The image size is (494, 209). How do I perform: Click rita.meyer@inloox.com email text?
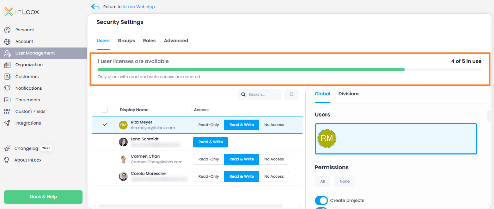(153, 128)
